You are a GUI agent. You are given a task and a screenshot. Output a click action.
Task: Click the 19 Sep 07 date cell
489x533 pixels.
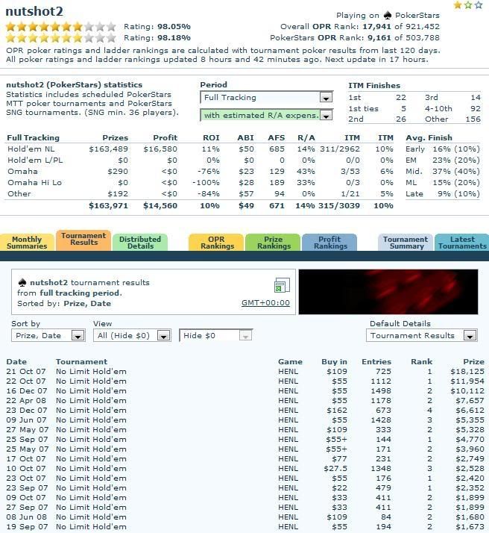pos(27,526)
